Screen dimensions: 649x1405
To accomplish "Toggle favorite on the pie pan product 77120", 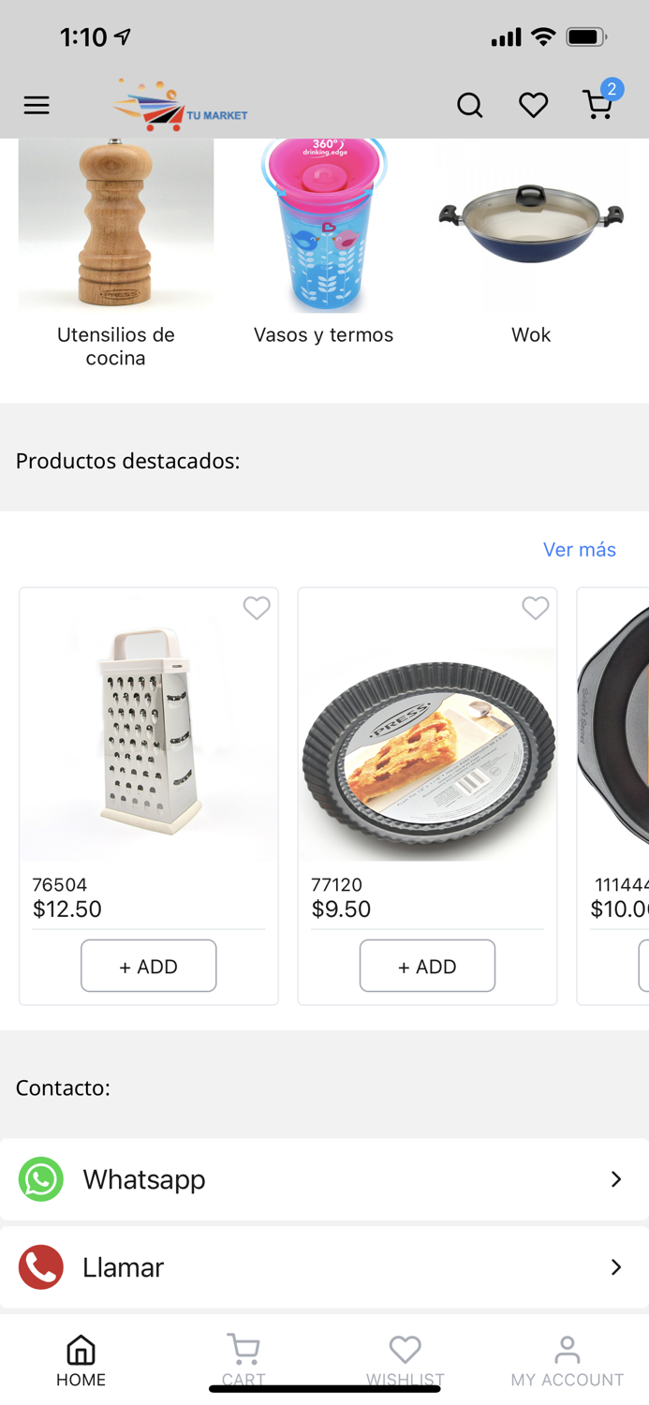I will click(536, 607).
